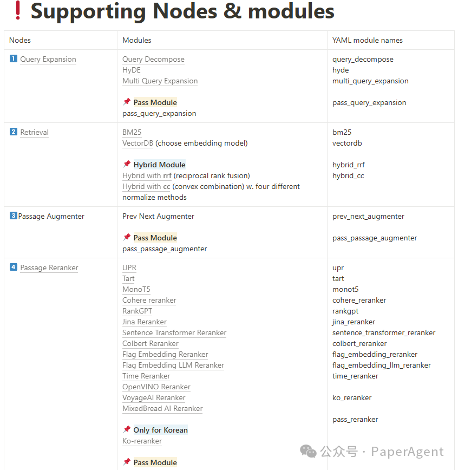The width and height of the screenshot is (458, 470).
Task: Select the YAML module names column header
Action: (x=368, y=40)
